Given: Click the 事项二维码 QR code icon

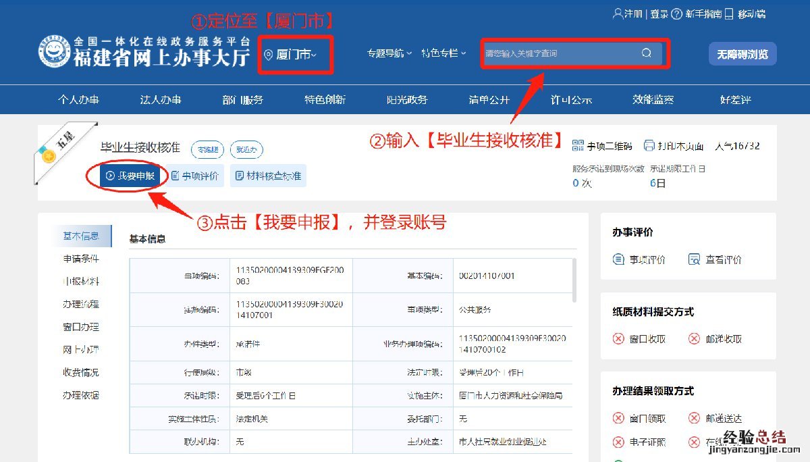Looking at the screenshot, I should click(577, 145).
